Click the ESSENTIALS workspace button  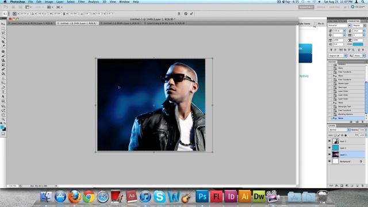306,7
